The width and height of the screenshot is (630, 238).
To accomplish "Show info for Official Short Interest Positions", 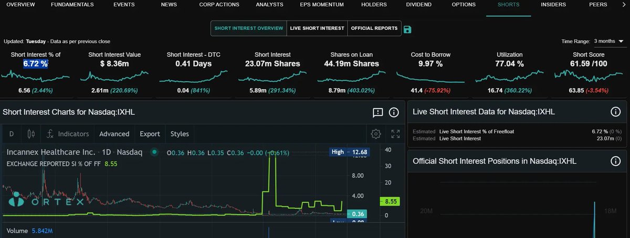I will [x=616, y=161].
